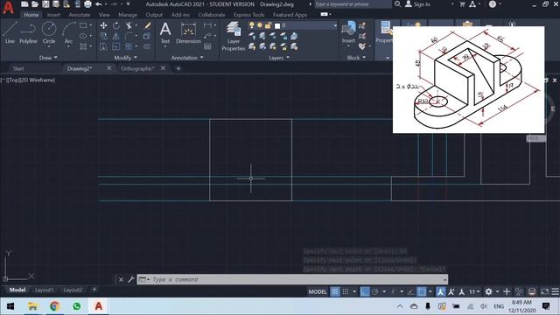Select the Circle tool
Viewport: 560px width, 315px height.
(x=49, y=32)
